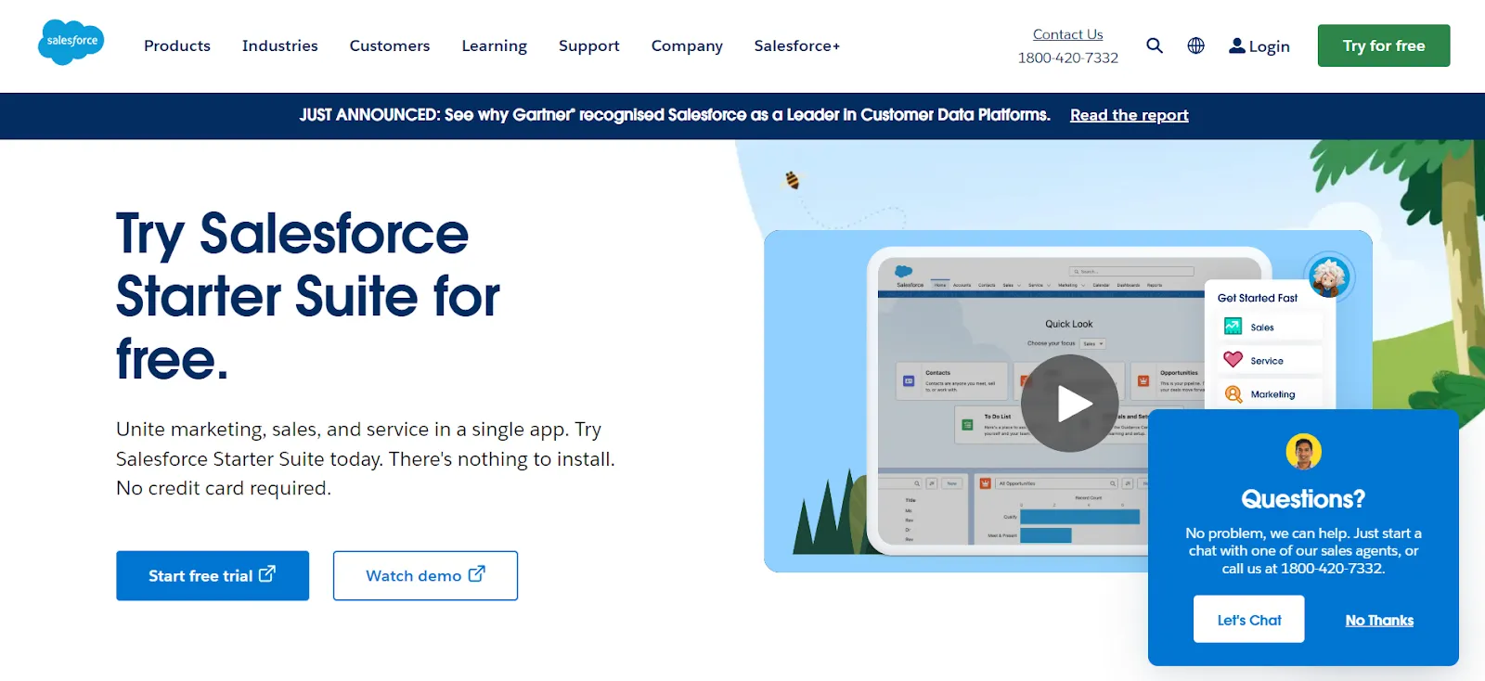Screen dimensions: 1485x681
Task: Select Marketing in Get Started Fast
Action: coord(1270,394)
